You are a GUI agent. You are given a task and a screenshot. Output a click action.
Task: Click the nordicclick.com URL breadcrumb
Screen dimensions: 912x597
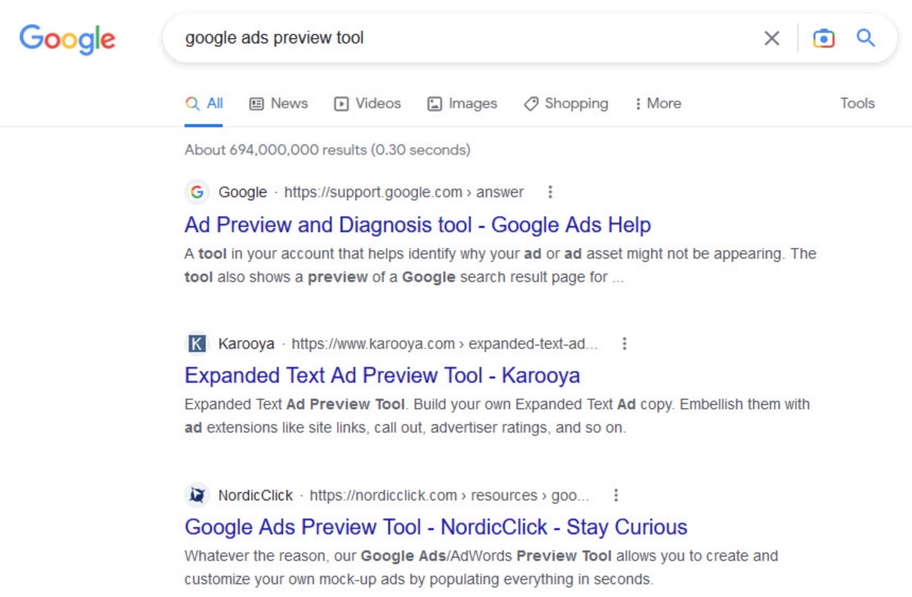pyautogui.click(x=449, y=495)
